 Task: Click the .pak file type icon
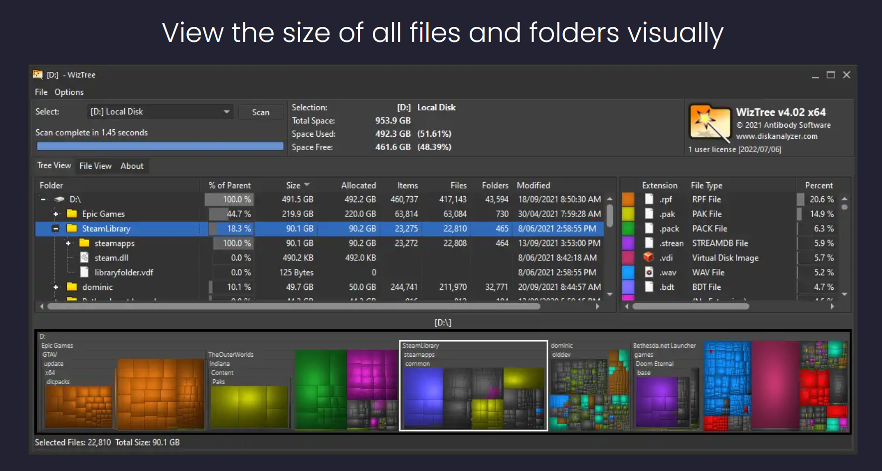649,214
